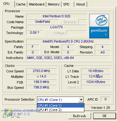The width and height of the screenshot is (117, 121).
Task: Click the Refresh button
Action: 80,116
